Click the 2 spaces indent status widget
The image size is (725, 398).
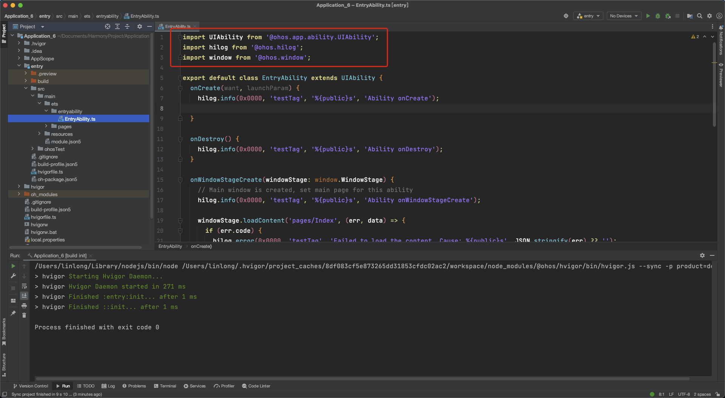[x=702, y=394]
